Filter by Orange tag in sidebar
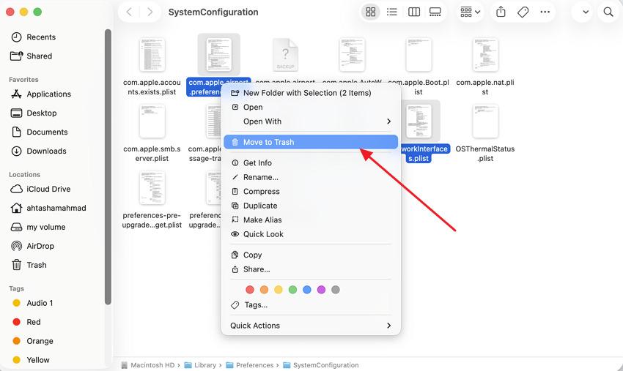Image resolution: width=623 pixels, height=371 pixels. tap(32, 341)
